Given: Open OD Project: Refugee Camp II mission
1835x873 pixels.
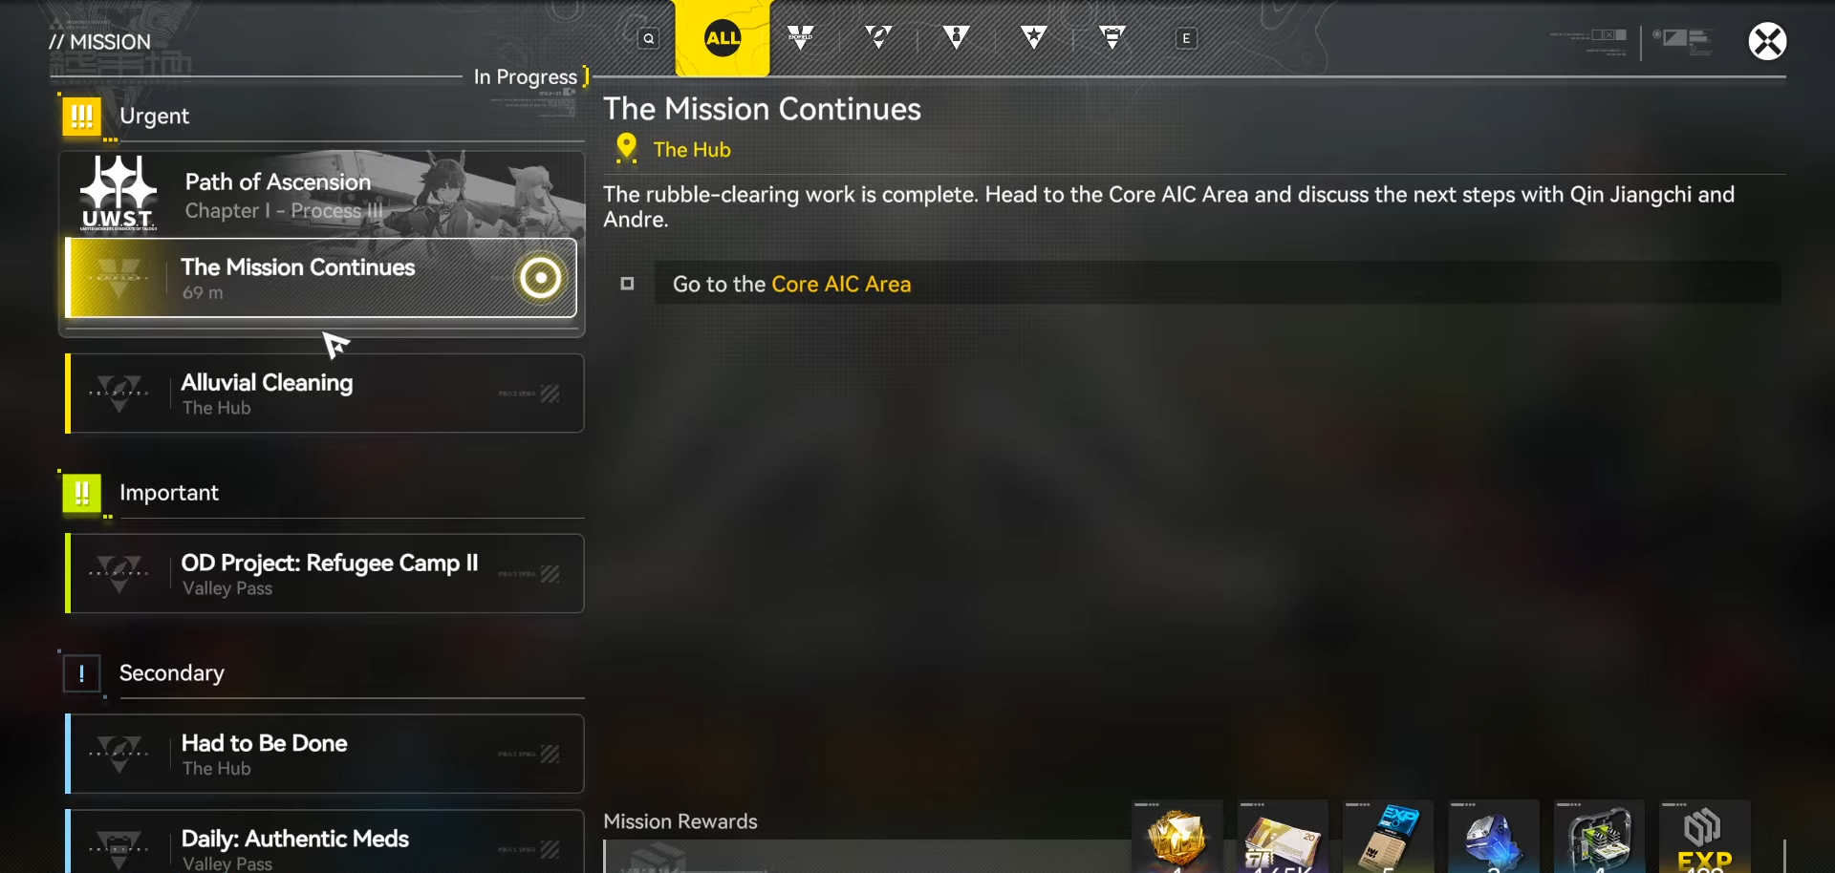Looking at the screenshot, I should [325, 574].
